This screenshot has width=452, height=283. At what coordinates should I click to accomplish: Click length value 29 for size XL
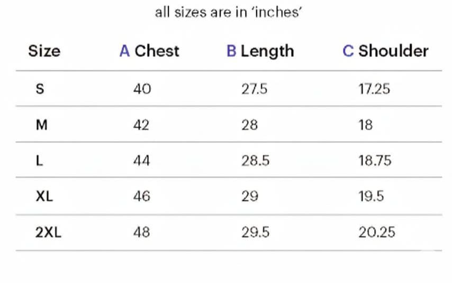click(250, 196)
